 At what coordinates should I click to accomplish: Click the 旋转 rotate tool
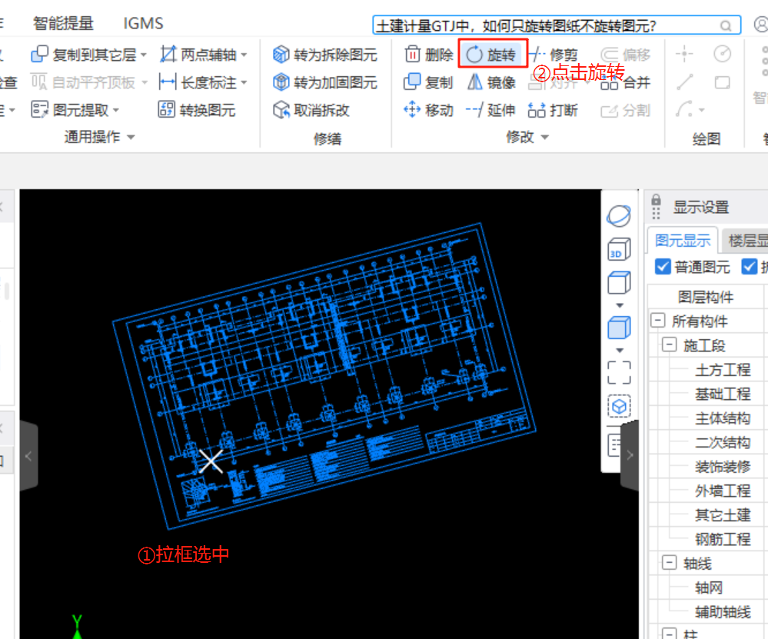491,55
